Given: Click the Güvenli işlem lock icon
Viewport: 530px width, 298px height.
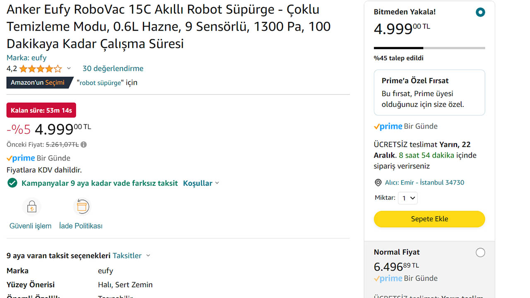Looking at the screenshot, I should tap(31, 207).
